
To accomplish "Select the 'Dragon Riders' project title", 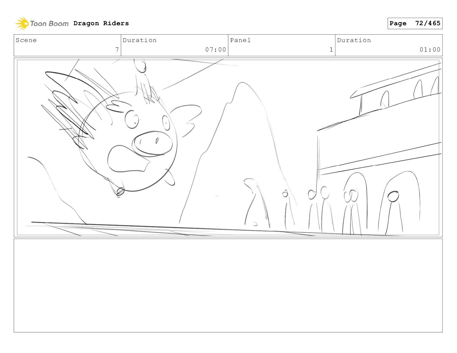I will pyautogui.click(x=101, y=23).
